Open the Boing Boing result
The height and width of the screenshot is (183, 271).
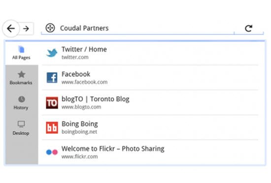pyautogui.click(x=150, y=127)
